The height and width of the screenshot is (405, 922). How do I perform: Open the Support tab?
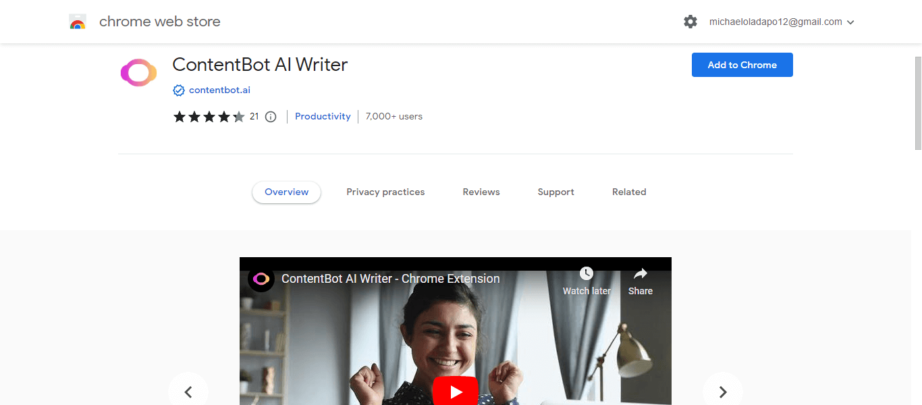[556, 192]
